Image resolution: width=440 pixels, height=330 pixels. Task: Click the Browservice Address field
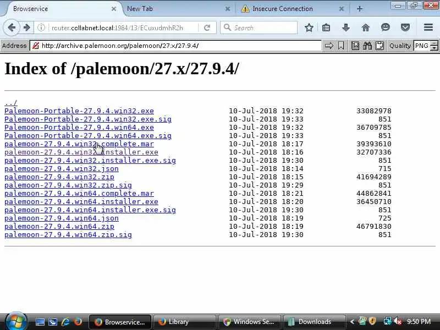[175, 46]
